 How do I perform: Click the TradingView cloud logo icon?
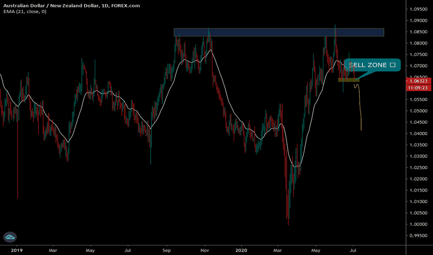[10, 237]
